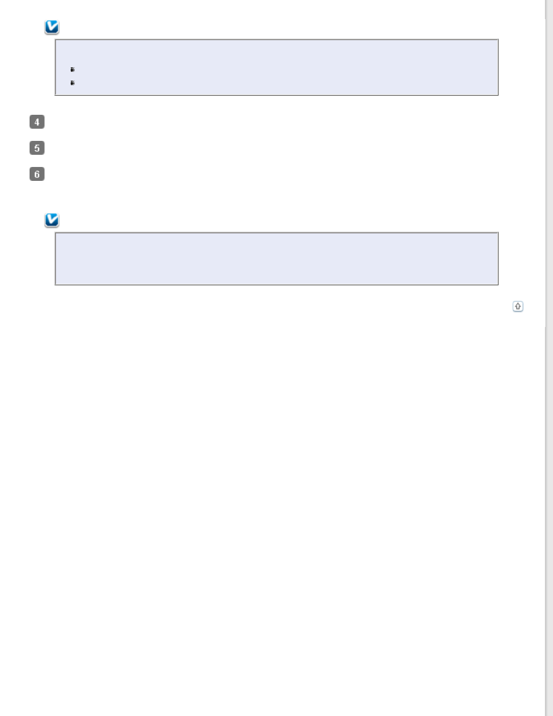Click blank line beside upper checkmark icon
Image resolution: width=553 pixels, height=716 pixels.
click(x=278, y=27)
